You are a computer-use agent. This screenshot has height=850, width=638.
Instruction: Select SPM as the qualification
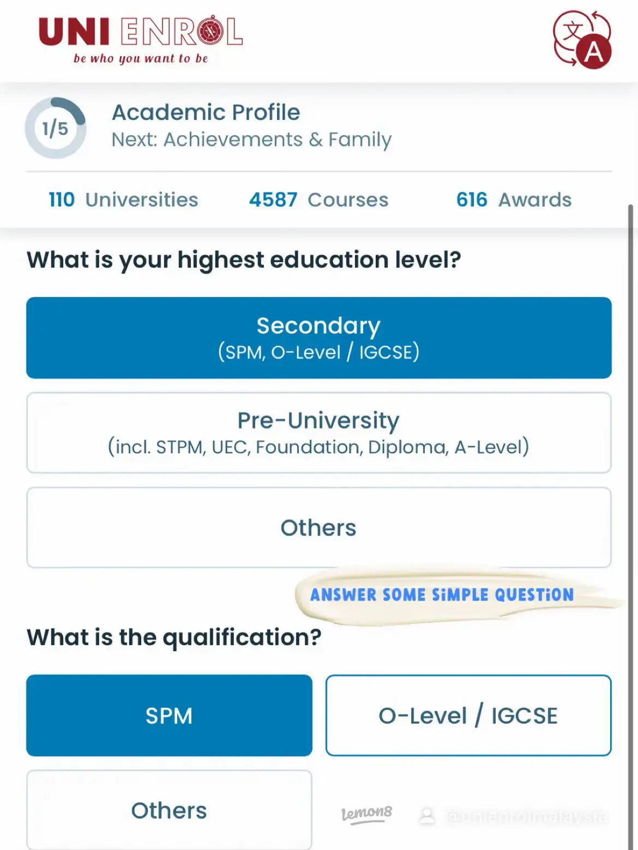(169, 715)
